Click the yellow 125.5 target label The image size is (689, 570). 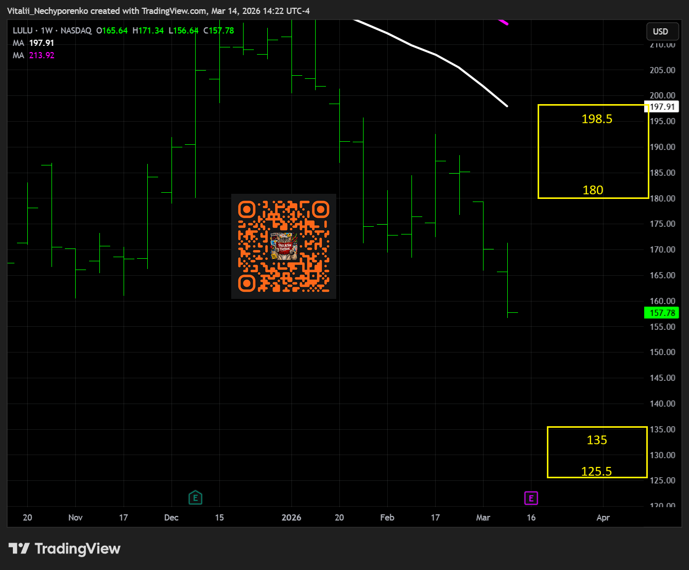[x=596, y=472]
